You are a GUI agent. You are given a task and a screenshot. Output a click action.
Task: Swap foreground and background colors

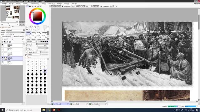pyautogui.click(x=48, y=26)
